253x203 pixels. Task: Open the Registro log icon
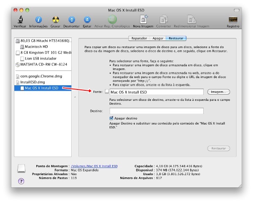coord(233,20)
